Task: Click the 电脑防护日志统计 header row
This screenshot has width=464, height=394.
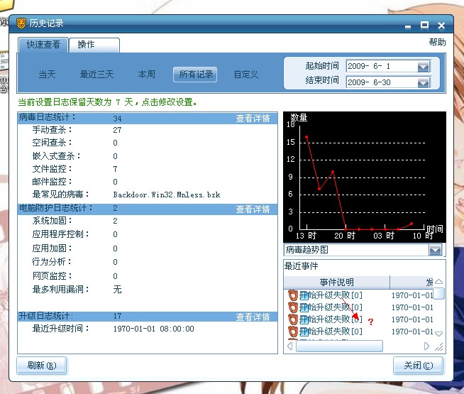Action: tap(148, 209)
